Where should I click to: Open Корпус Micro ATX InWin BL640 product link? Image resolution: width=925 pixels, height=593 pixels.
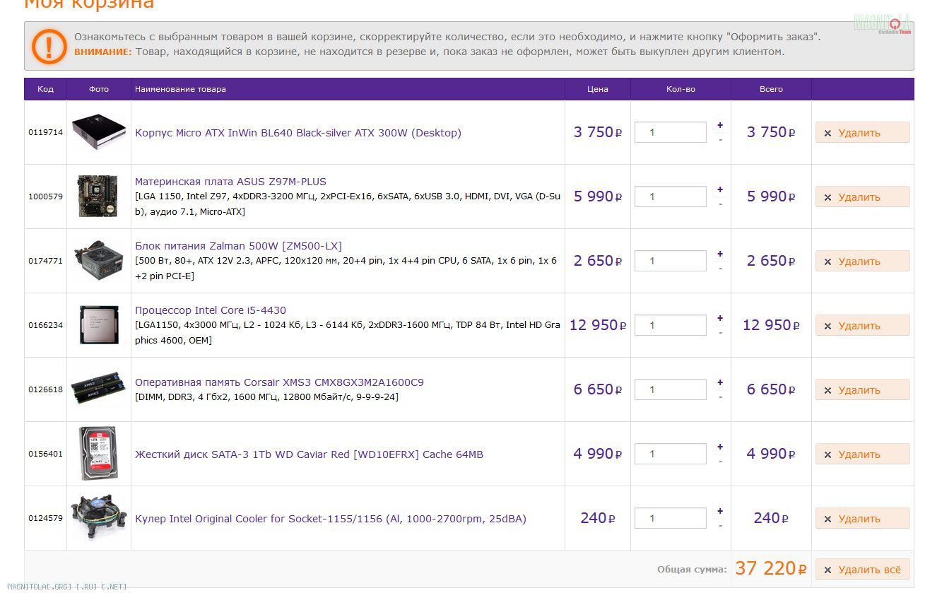[x=298, y=133]
